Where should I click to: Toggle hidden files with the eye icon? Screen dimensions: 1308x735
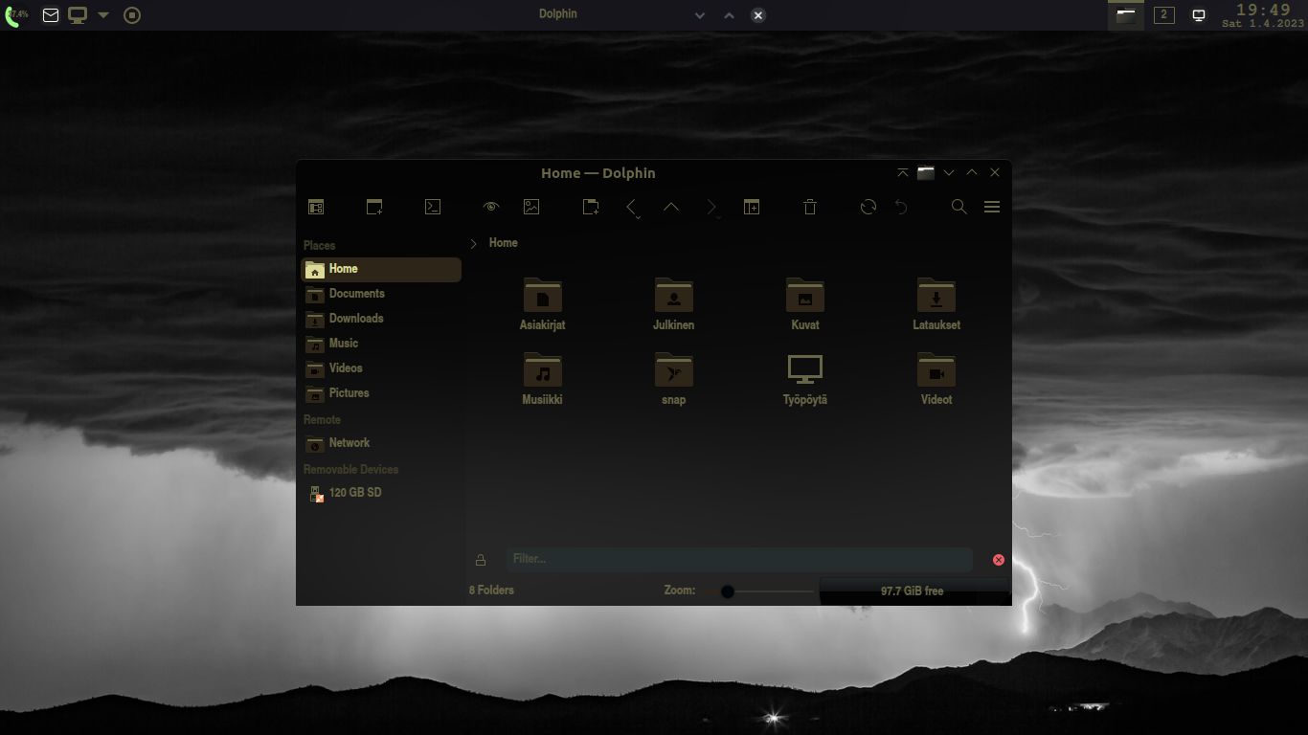pyautogui.click(x=491, y=206)
